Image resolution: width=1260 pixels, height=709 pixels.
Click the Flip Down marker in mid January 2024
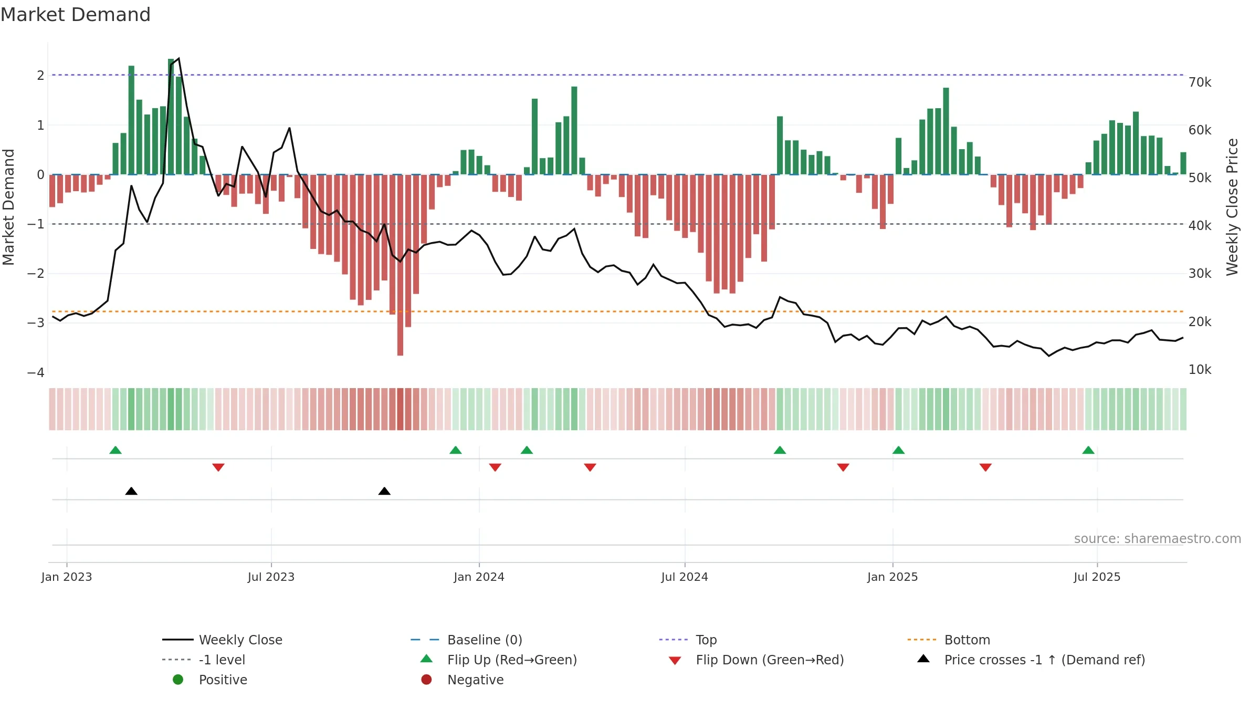point(495,467)
